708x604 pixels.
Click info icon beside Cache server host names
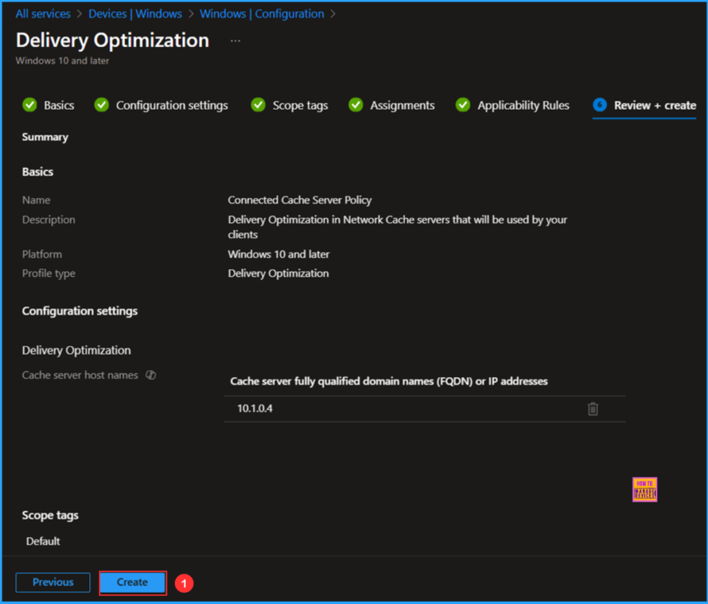151,375
